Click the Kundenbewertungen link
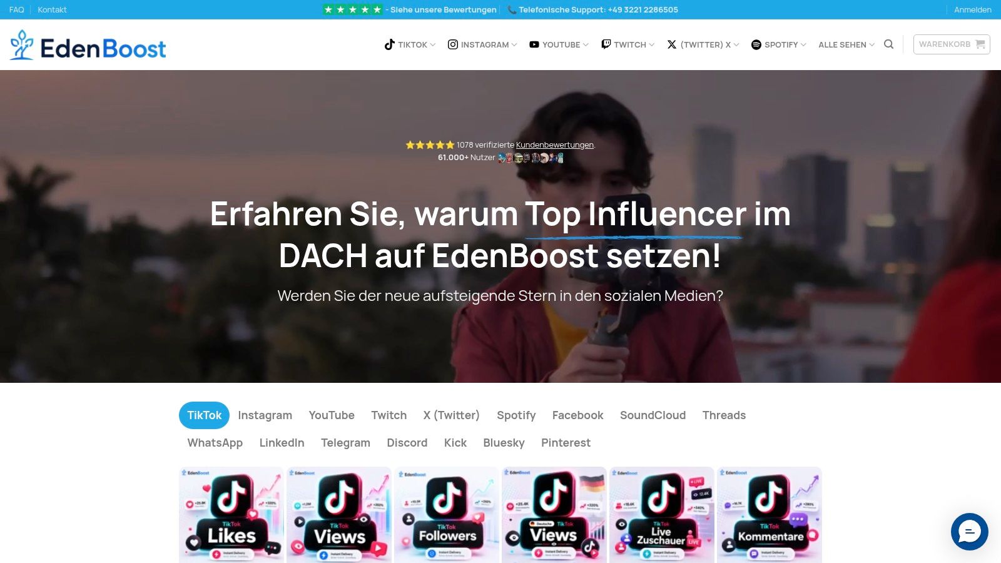The image size is (1001, 563). (x=554, y=145)
